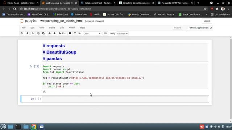
Task: Click the Logout button
Action: (207, 21)
